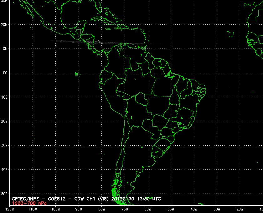
Task: Select the EQ equator label
Action: pos(5,73)
